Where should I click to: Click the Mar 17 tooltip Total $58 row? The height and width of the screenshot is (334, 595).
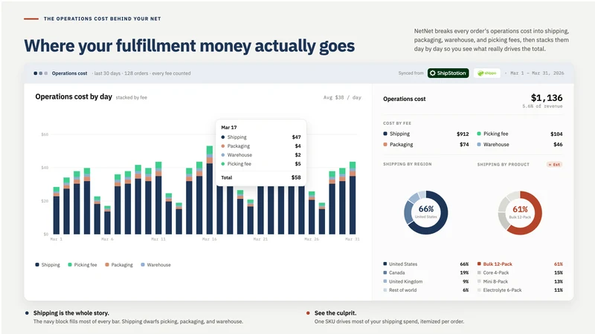pos(261,177)
